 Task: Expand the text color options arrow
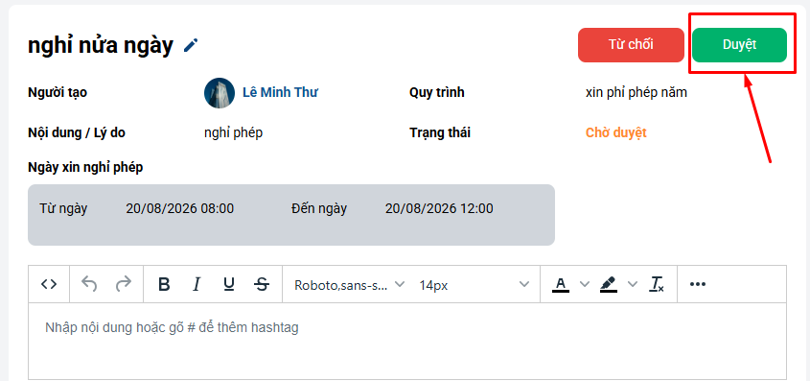pyautogui.click(x=584, y=284)
